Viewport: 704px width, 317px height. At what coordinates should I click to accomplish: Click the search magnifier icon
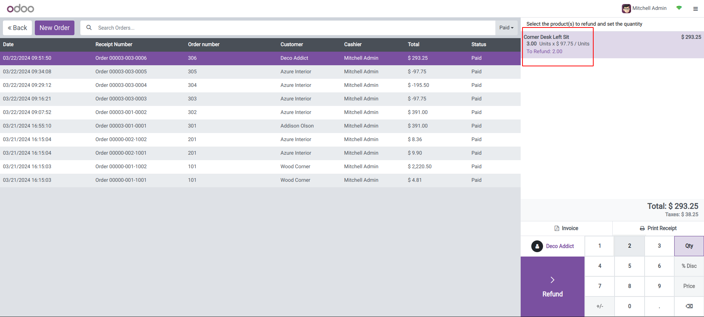[x=89, y=27]
